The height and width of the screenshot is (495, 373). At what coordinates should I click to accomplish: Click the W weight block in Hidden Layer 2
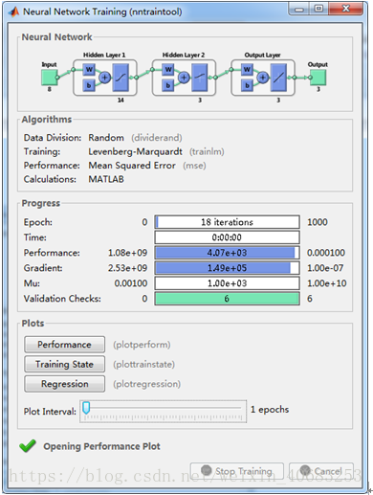(168, 69)
